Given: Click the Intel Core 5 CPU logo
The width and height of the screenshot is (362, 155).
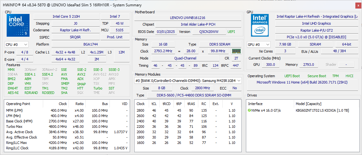Looking at the screenshot, I should click(x=18, y=25).
